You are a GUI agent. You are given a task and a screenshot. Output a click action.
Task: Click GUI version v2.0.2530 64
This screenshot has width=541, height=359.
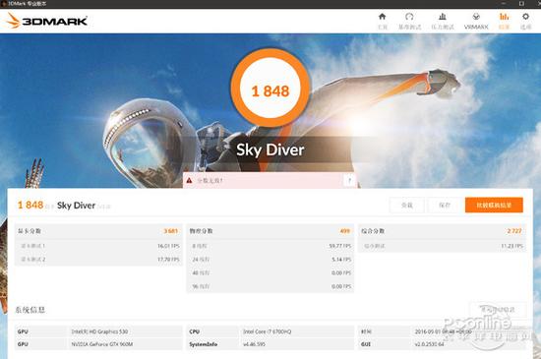[x=429, y=344]
